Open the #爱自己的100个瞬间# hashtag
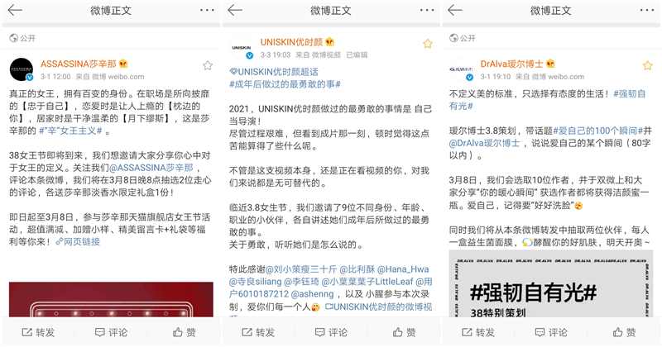The height and width of the screenshot is (347, 662). pos(597,131)
